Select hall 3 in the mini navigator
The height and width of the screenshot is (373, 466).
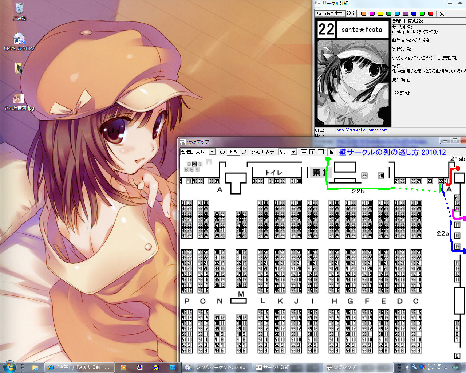(189, 164)
